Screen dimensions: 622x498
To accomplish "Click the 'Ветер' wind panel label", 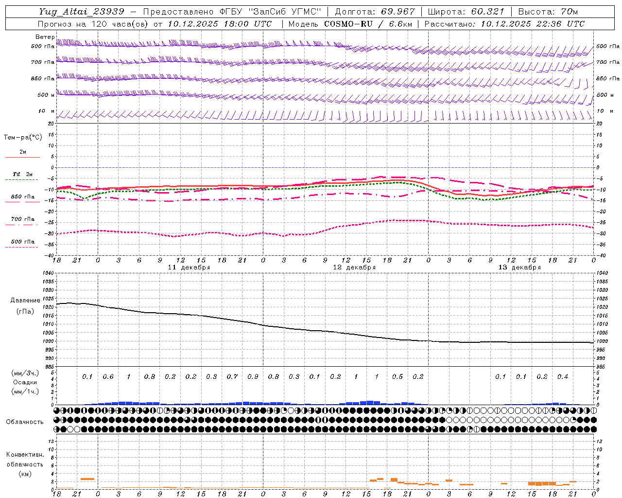I will [x=45, y=37].
